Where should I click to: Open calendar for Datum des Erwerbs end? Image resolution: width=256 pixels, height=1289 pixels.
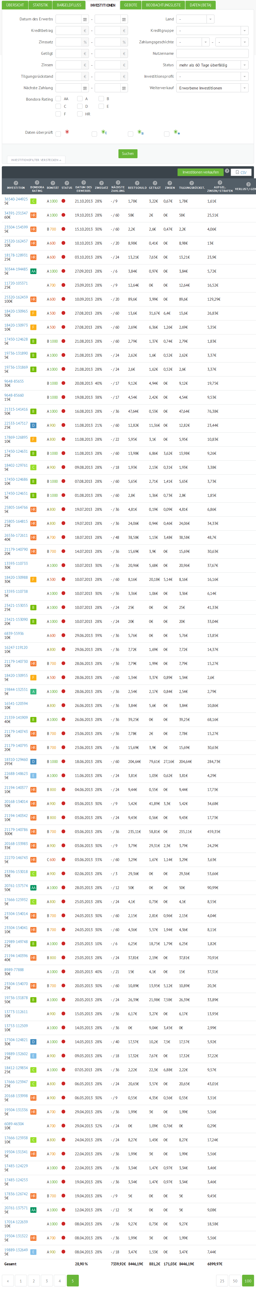click(124, 19)
